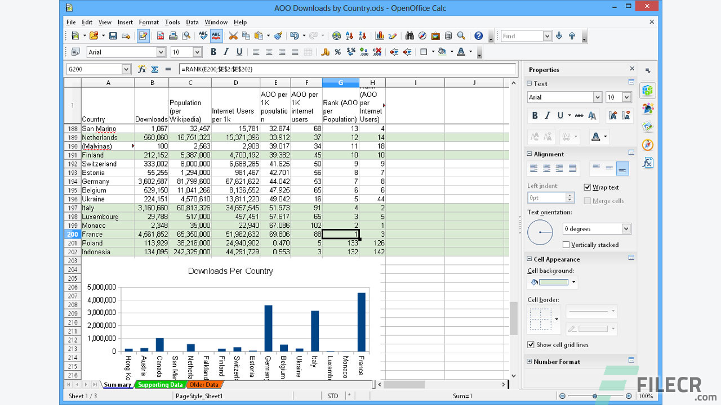
Task: Click the Find Next down arrow button
Action: (x=559, y=36)
